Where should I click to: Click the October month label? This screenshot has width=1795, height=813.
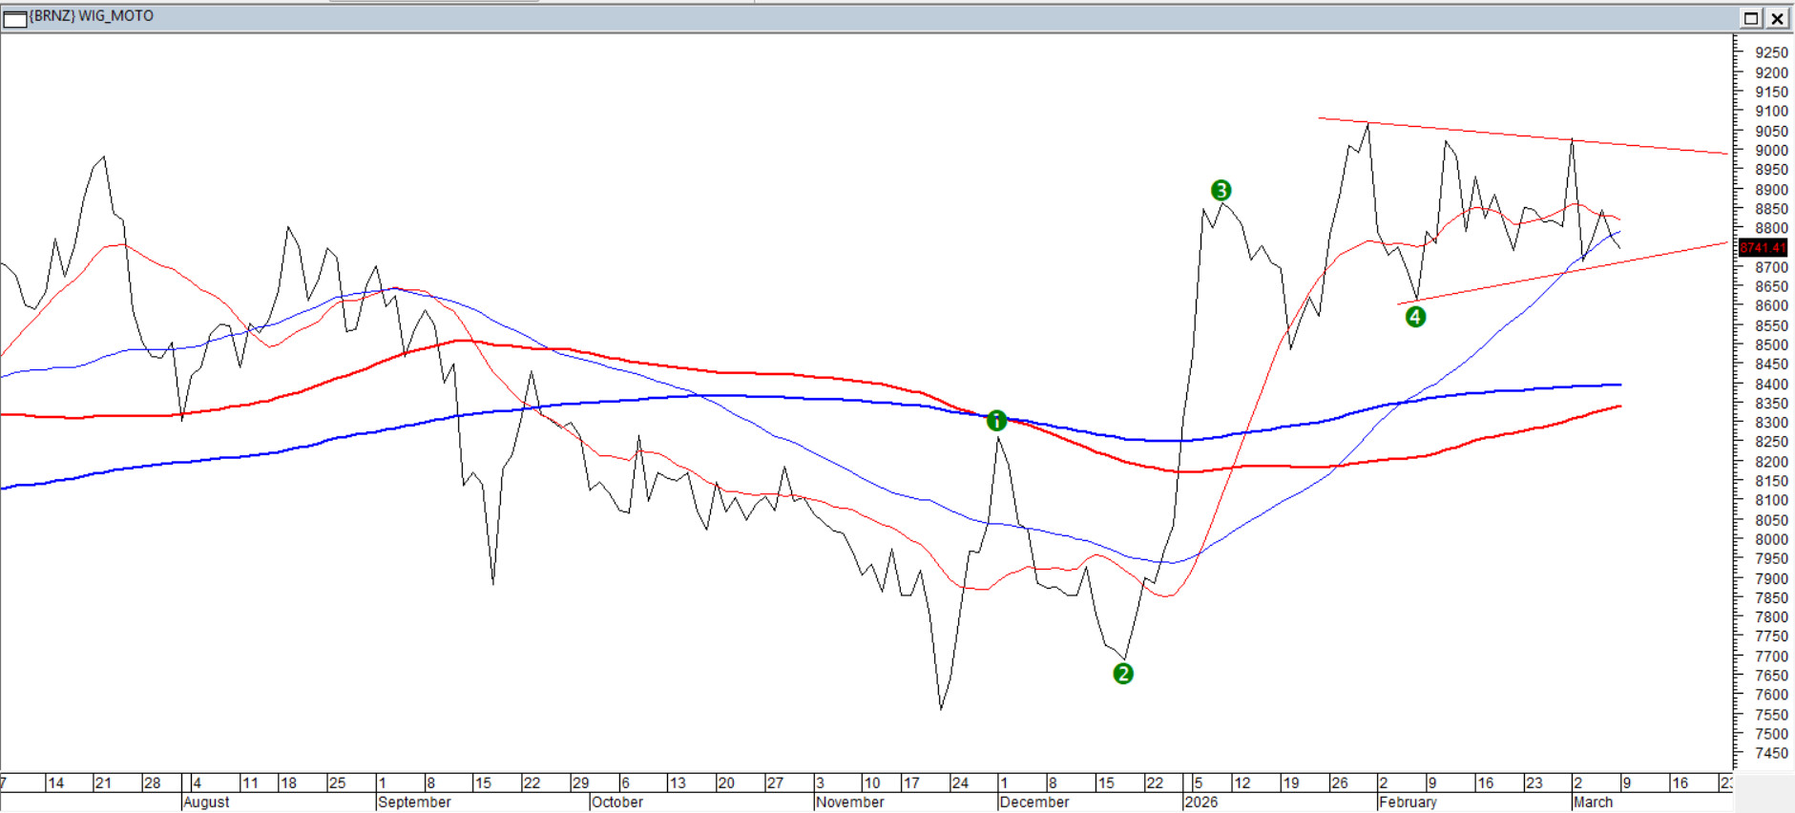[x=617, y=803]
